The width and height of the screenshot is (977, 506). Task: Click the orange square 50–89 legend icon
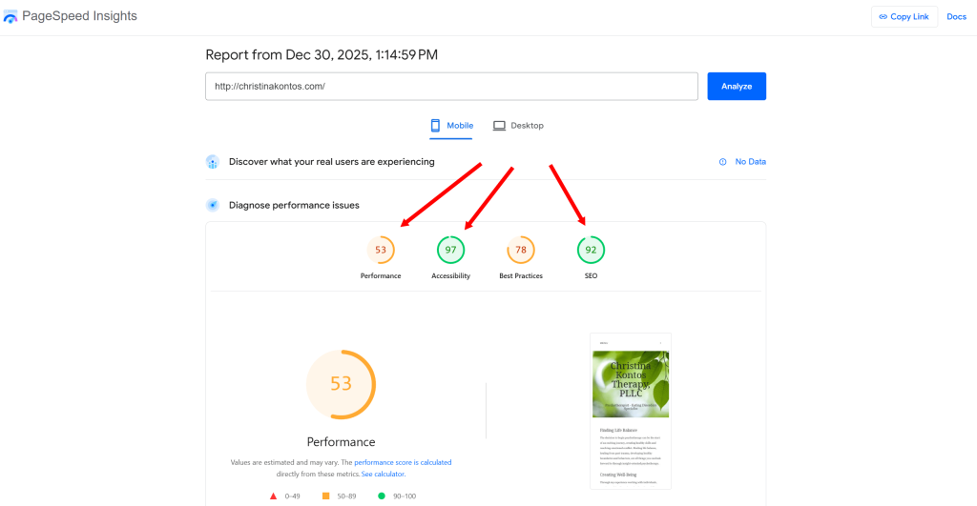[x=326, y=496]
